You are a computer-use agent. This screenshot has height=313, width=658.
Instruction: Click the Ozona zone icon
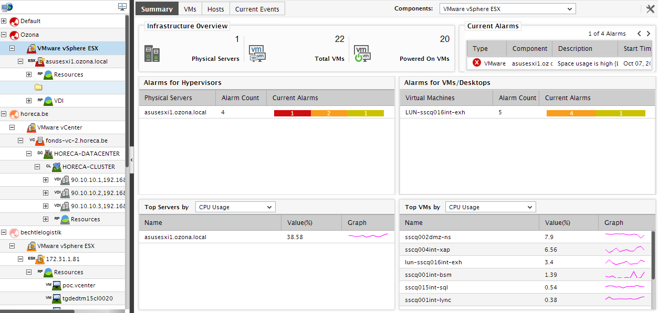pos(15,35)
